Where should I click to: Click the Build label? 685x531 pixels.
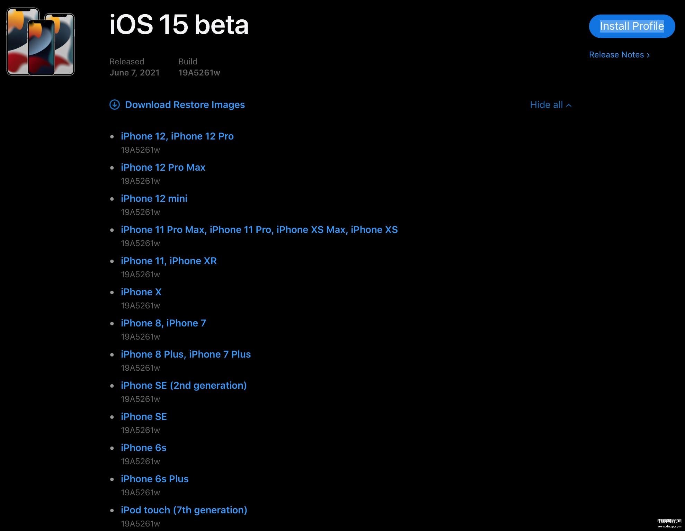188,62
